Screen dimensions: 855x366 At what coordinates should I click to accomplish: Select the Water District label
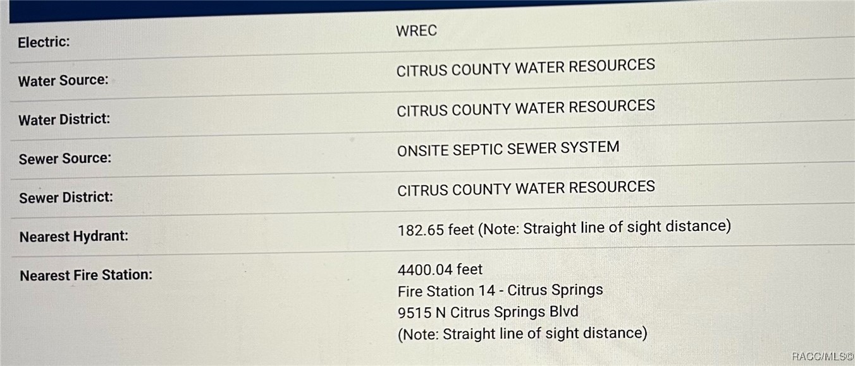point(64,119)
